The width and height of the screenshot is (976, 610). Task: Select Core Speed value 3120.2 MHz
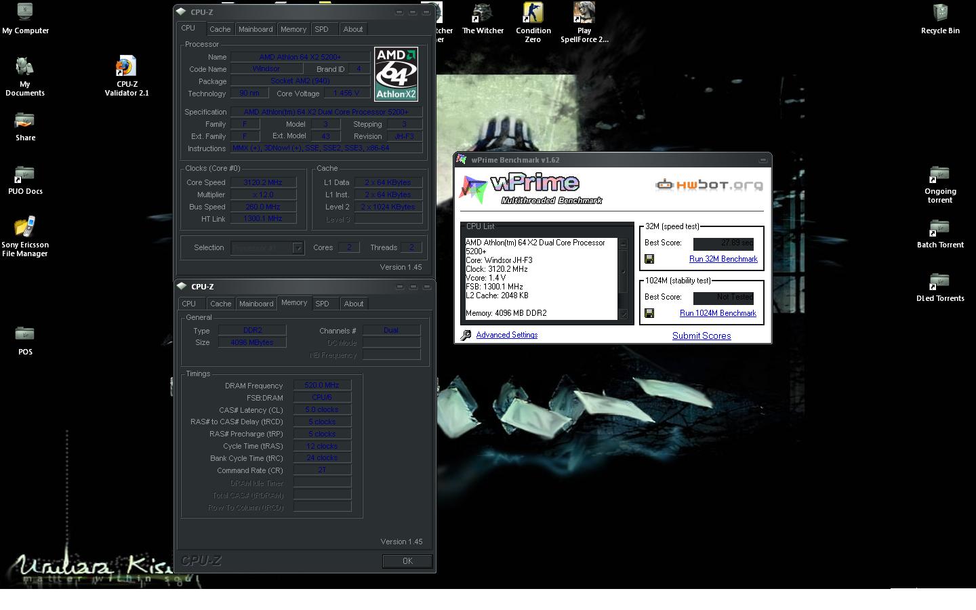263,182
